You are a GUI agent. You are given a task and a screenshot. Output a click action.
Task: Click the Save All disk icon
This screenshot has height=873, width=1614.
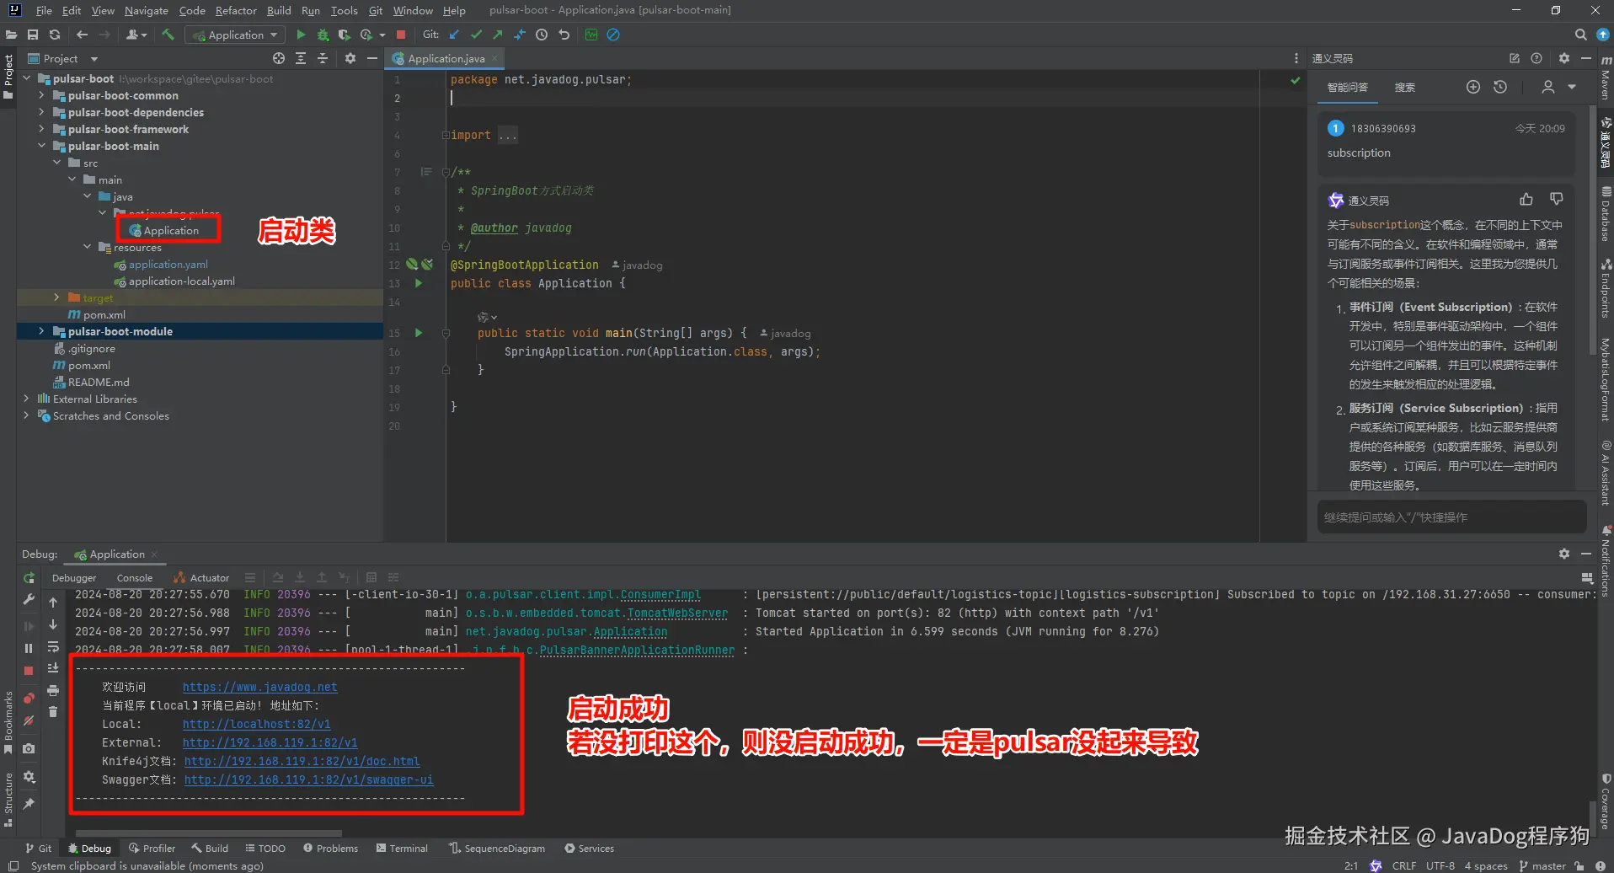pos(33,35)
